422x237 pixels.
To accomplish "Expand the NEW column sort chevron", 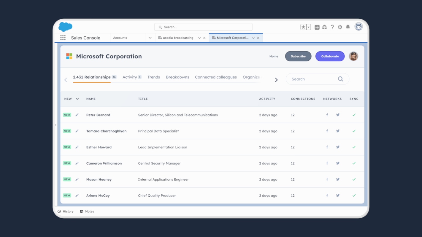I will [77, 99].
